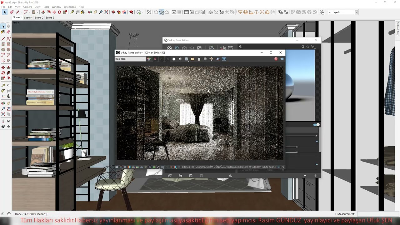Image resolution: width=400 pixels, height=225 pixels.
Task: Select the Zoom Extents tool in top toolbar
Action: (x=106, y=12)
